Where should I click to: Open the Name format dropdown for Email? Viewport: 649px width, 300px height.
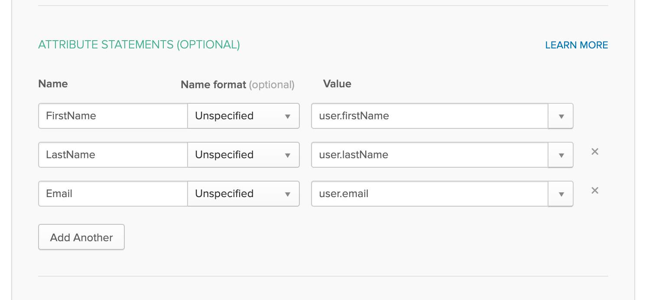point(243,194)
